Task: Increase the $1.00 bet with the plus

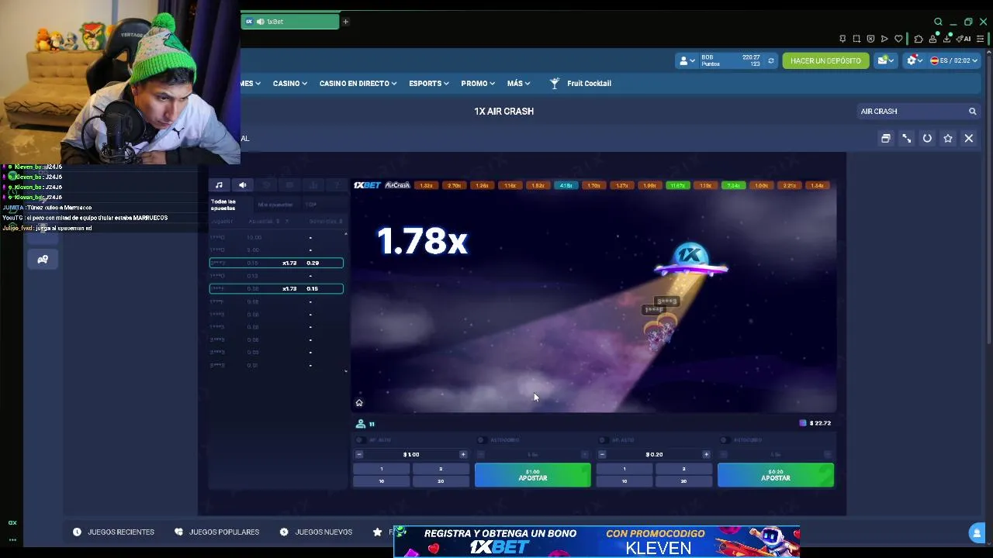Action: 463,454
